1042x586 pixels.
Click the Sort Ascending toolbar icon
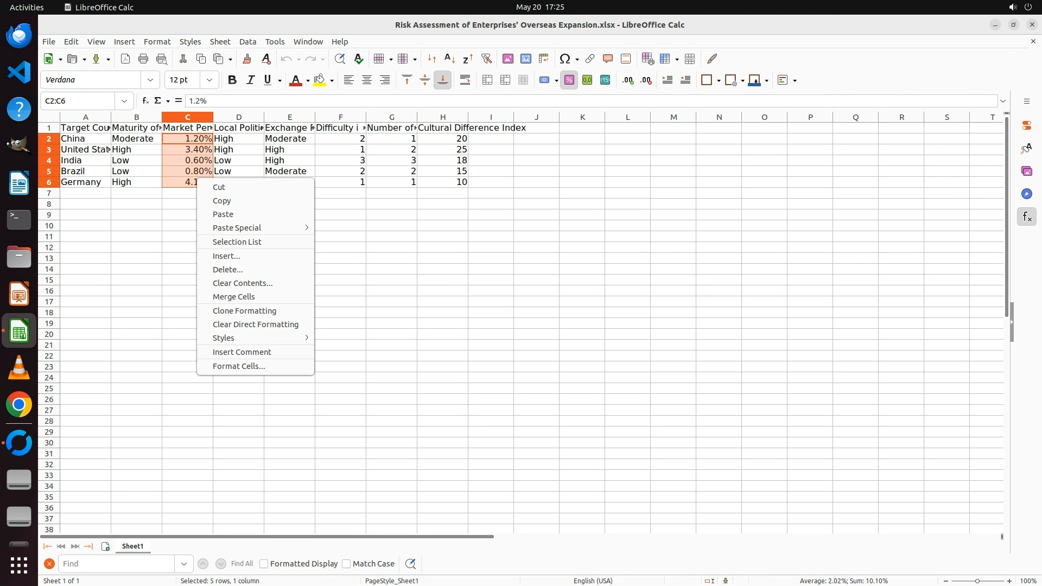tap(449, 59)
